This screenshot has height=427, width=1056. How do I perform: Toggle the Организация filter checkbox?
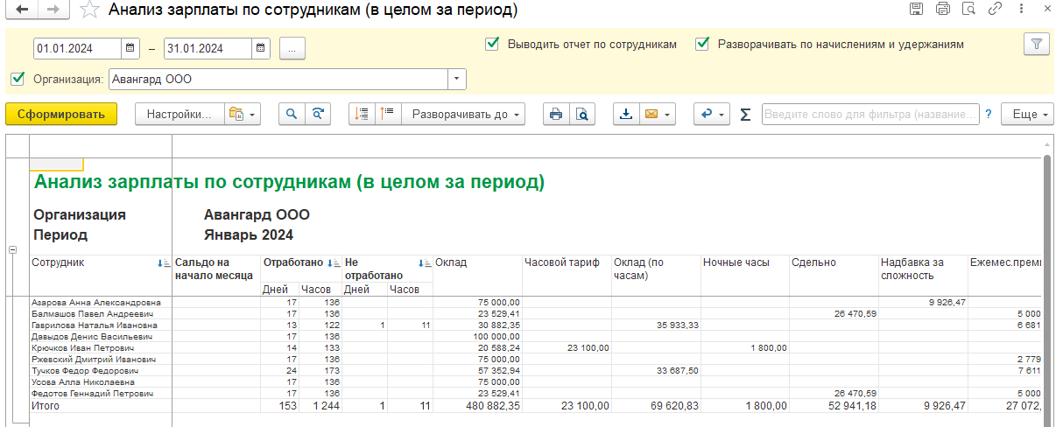click(18, 79)
